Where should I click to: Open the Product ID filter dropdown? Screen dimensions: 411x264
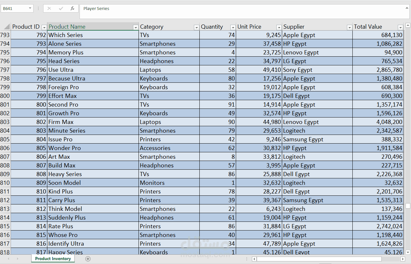coord(45,27)
